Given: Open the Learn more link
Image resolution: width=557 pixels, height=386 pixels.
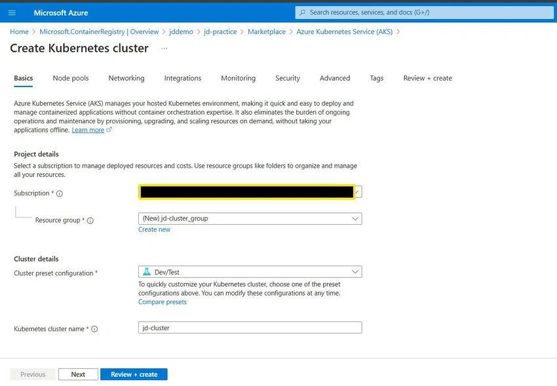Looking at the screenshot, I should [x=88, y=130].
